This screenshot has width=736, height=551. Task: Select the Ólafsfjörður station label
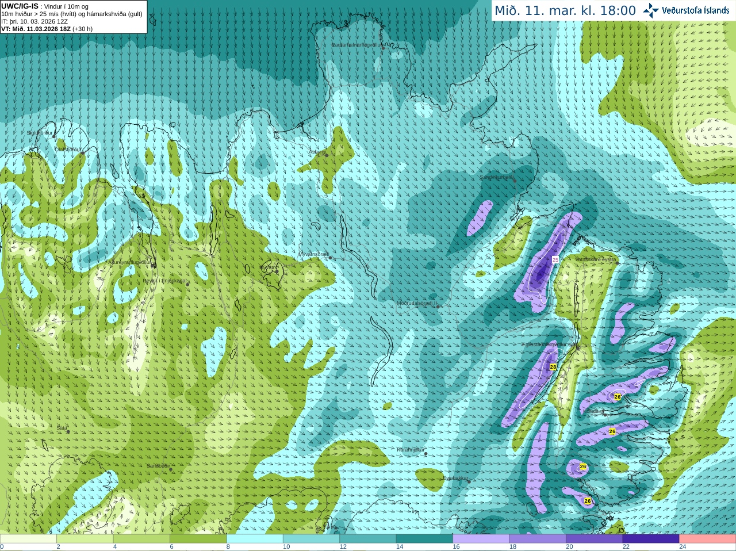pyautogui.click(x=67, y=150)
